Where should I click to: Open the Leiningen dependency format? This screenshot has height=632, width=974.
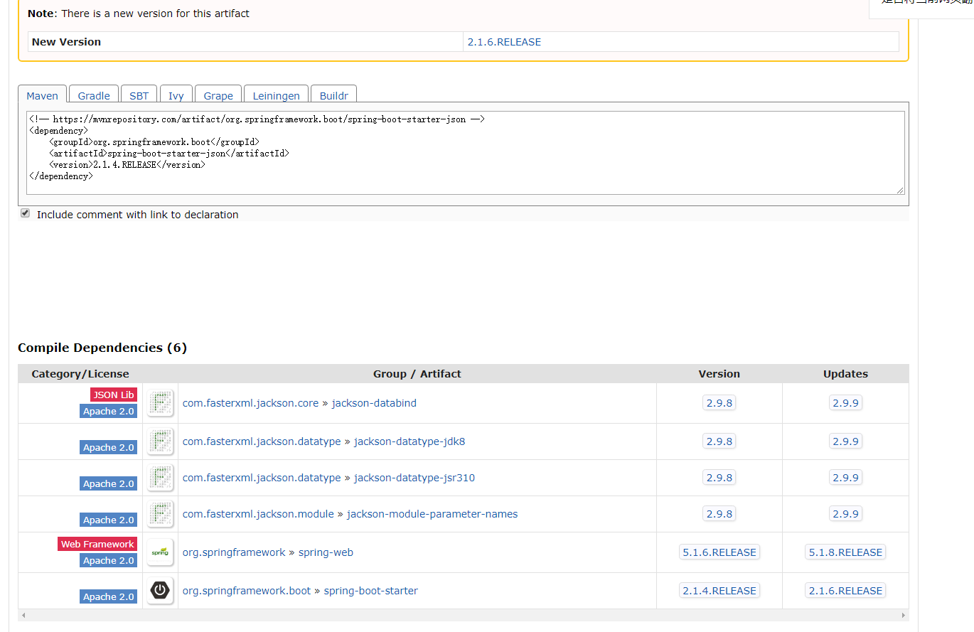(x=276, y=95)
